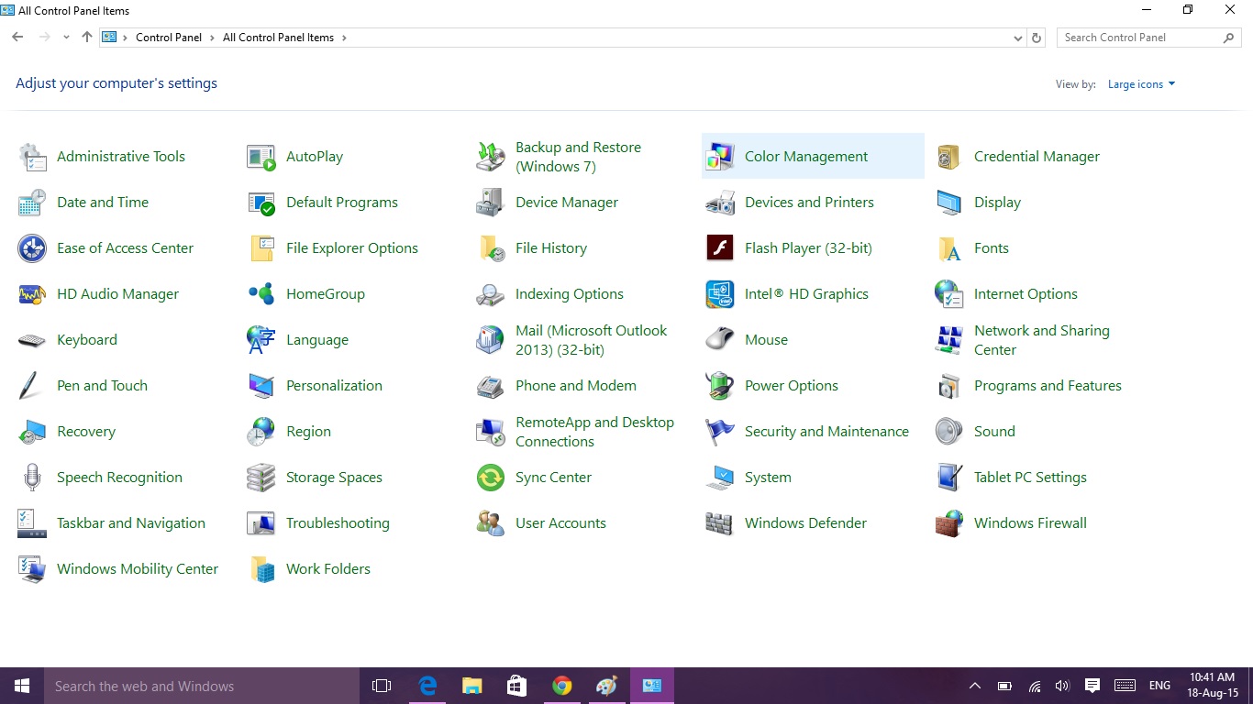Open the Power Options battery icon
The image size is (1253, 704).
click(x=720, y=386)
